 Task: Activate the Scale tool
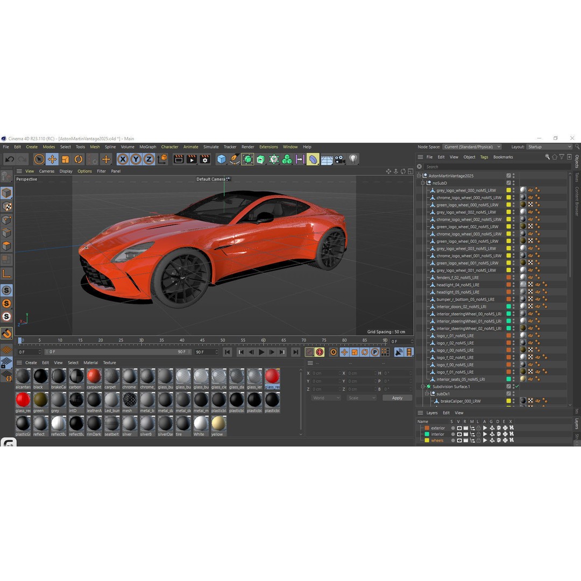click(x=65, y=159)
